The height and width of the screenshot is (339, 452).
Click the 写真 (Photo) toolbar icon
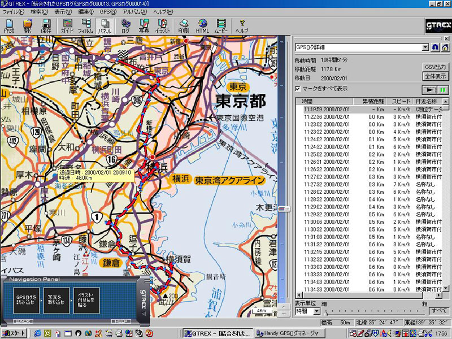(x=144, y=26)
